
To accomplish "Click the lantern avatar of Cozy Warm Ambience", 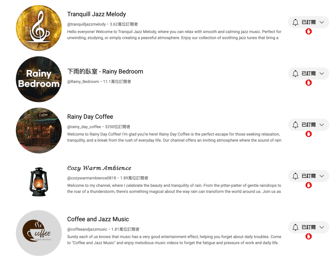I will tap(39, 182).
